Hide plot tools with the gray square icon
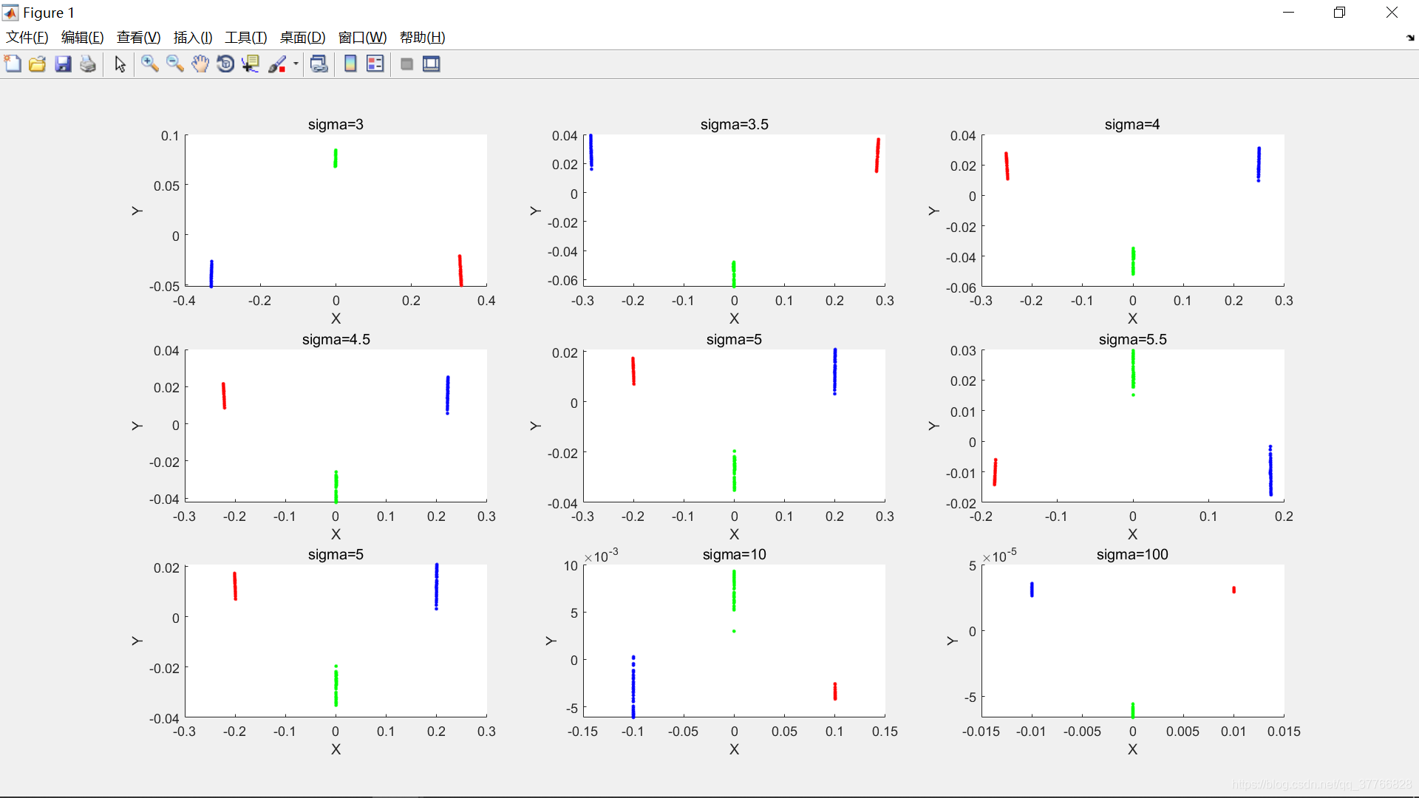The image size is (1419, 798). pyautogui.click(x=406, y=64)
